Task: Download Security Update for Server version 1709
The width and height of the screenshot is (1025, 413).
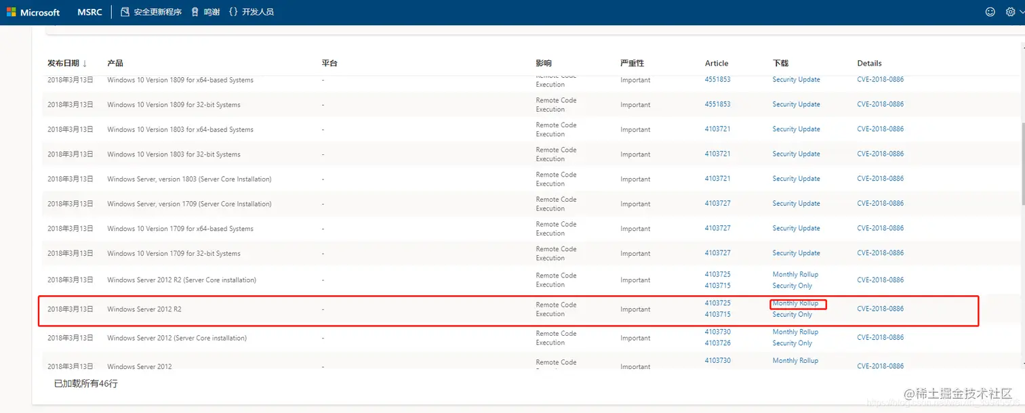Action: [797, 203]
